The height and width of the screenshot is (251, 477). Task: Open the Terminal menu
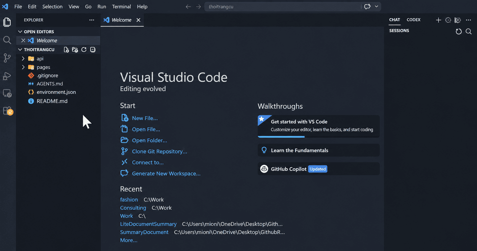click(122, 7)
